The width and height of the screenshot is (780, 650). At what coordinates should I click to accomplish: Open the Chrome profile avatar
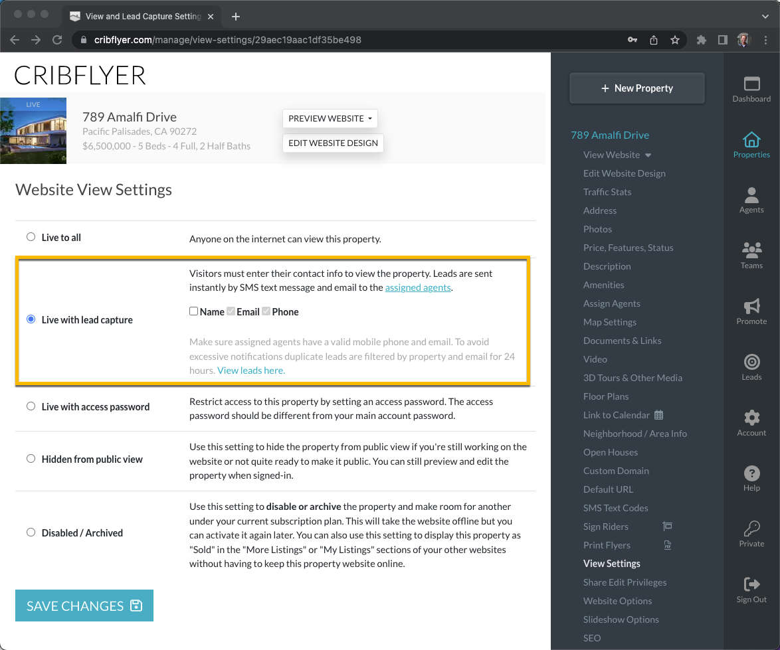(743, 40)
